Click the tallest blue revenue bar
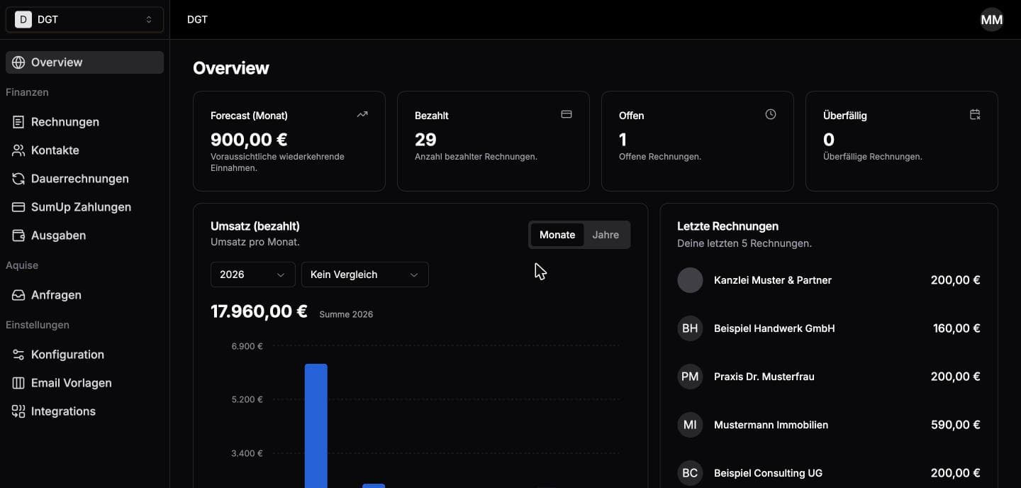The width and height of the screenshot is (1021, 488). 316,426
